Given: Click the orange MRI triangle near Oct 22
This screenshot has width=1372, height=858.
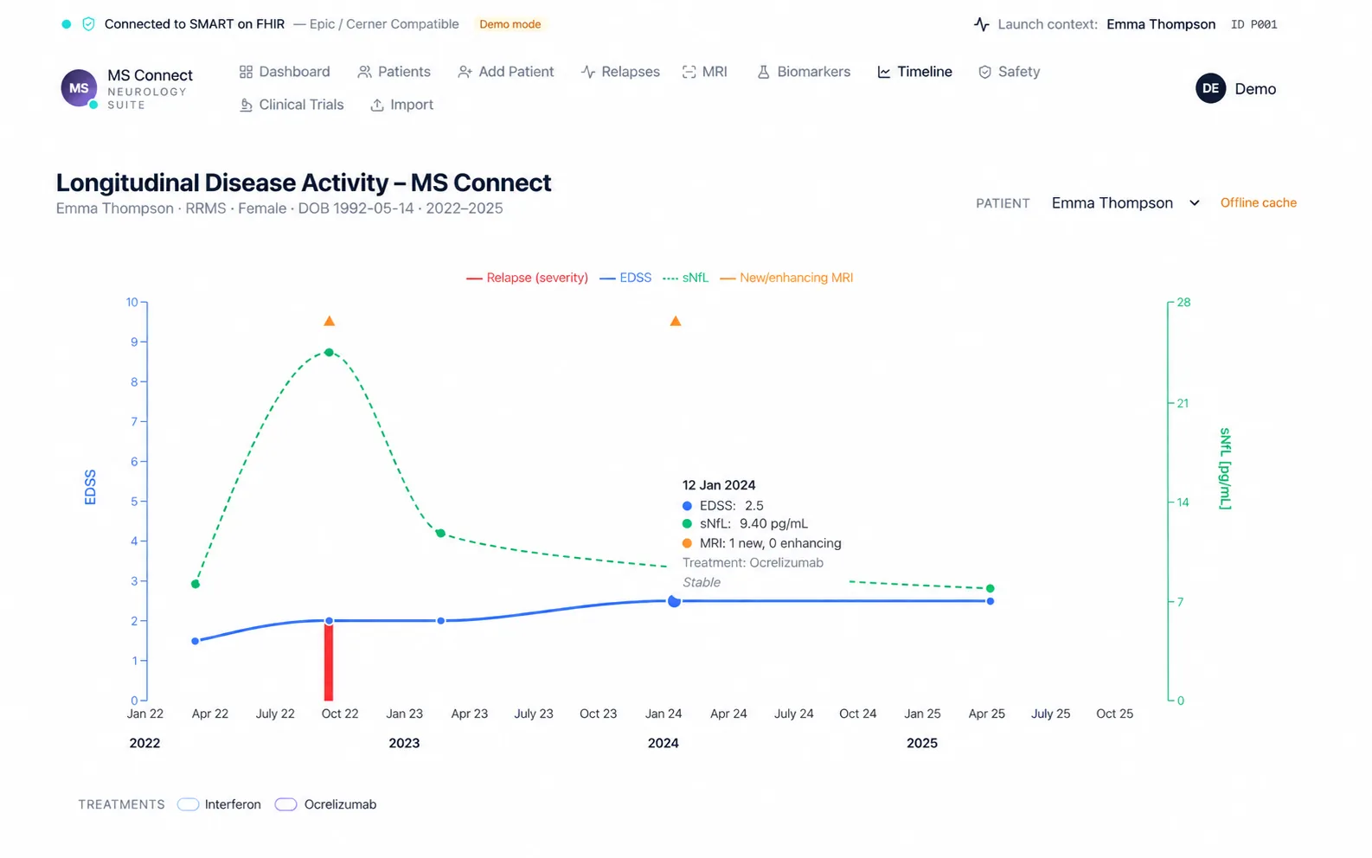Looking at the screenshot, I should click(x=329, y=321).
